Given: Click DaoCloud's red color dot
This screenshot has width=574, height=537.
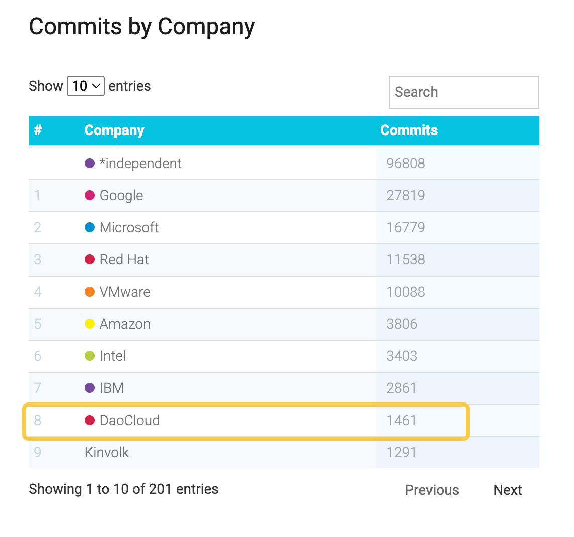Looking at the screenshot, I should click(90, 420).
